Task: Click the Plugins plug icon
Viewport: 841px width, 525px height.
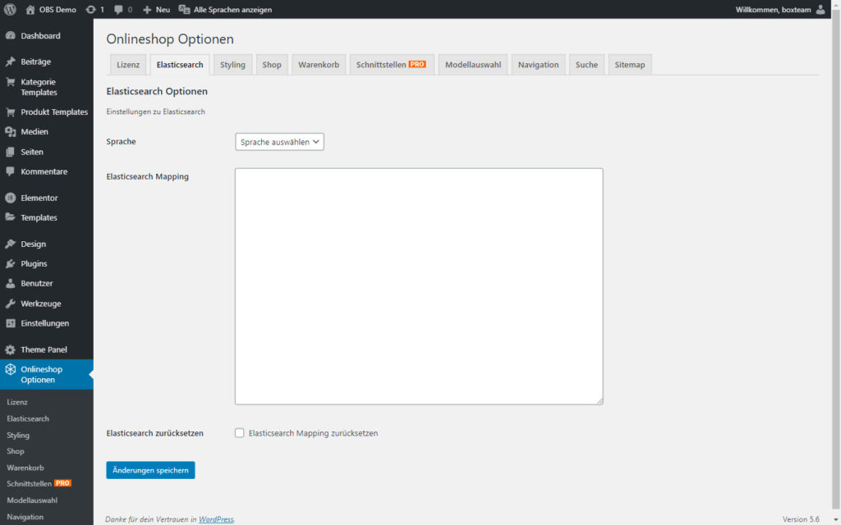Action: pos(10,263)
